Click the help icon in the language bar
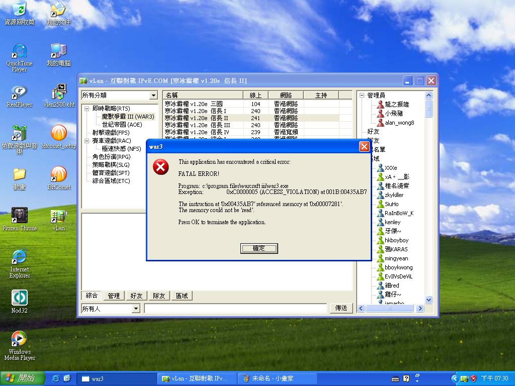 coord(406,379)
